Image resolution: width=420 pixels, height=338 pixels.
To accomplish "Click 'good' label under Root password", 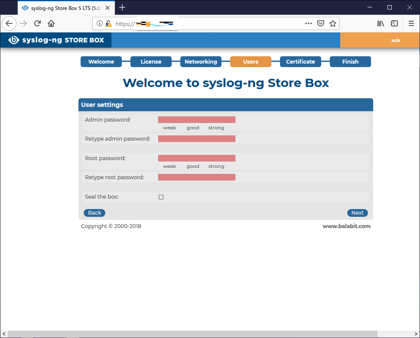I will coord(193,166).
